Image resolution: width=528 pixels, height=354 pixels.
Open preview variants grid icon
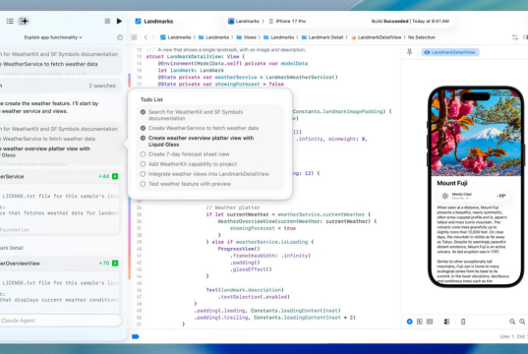(x=430, y=322)
